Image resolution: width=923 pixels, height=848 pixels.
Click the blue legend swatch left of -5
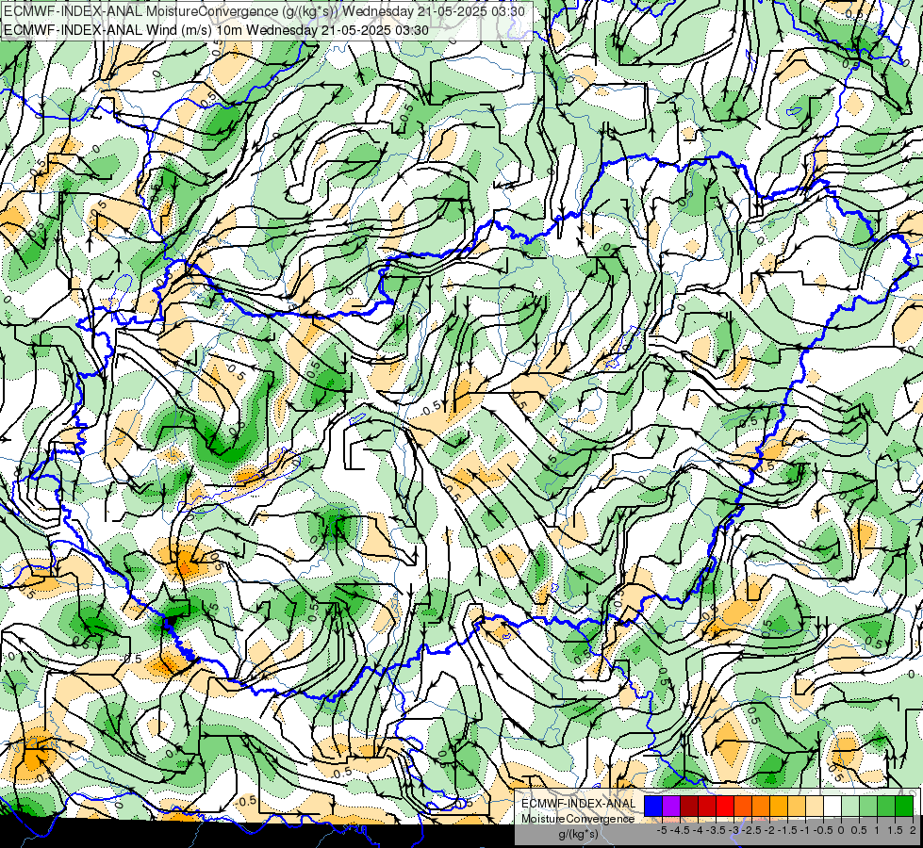[x=653, y=807]
